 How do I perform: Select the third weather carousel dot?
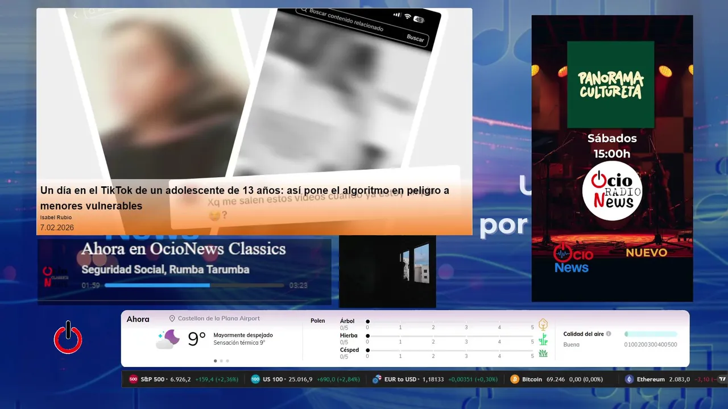(227, 361)
